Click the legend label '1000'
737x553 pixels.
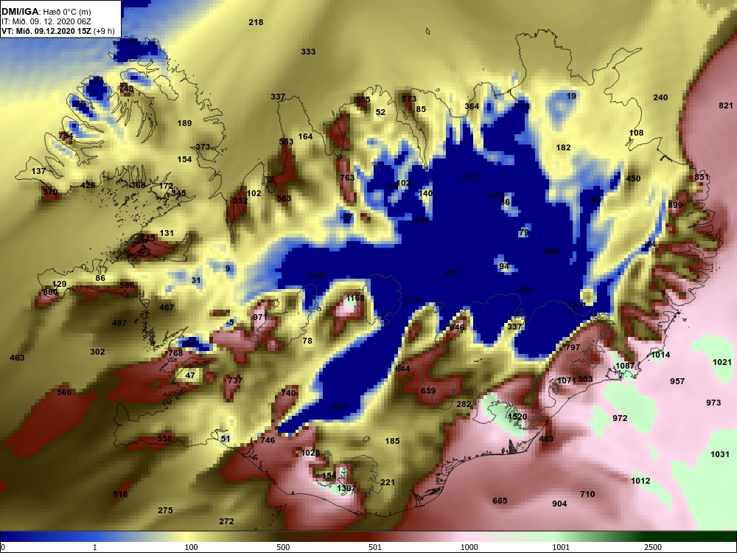469,547
